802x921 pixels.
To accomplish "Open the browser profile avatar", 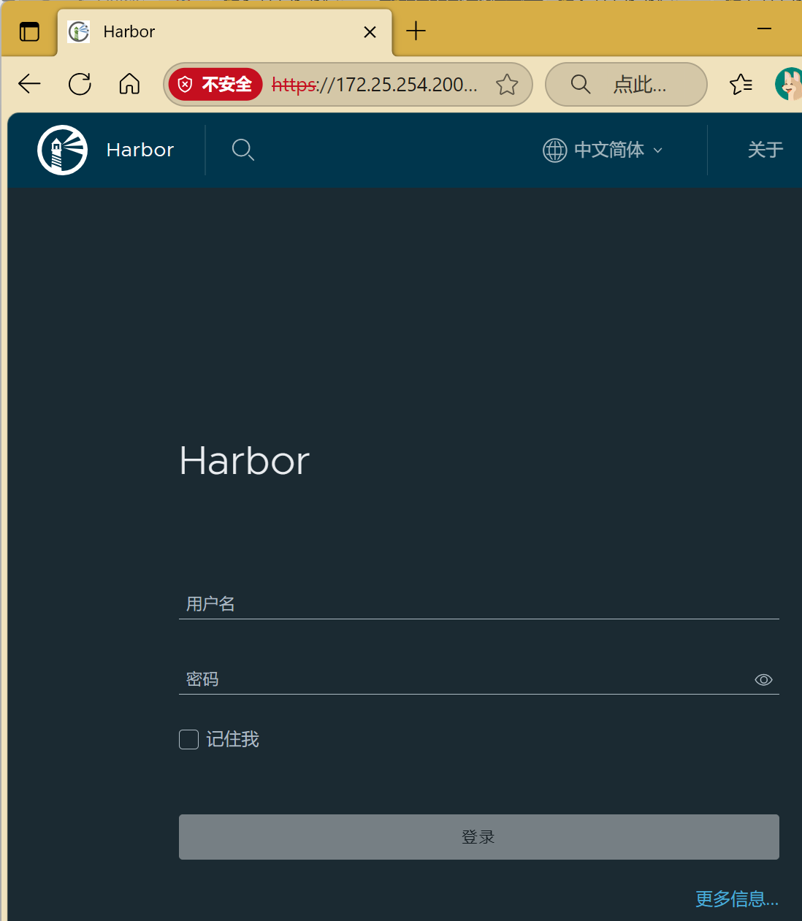I will 789,84.
